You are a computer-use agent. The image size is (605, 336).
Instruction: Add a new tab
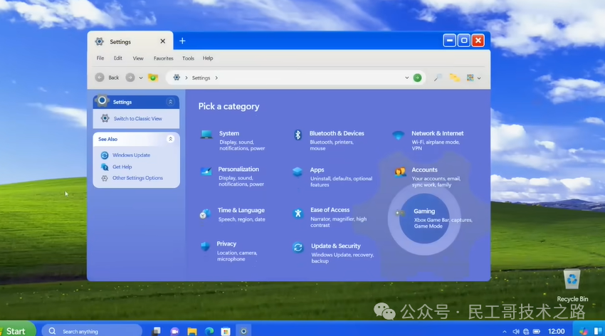pos(182,41)
